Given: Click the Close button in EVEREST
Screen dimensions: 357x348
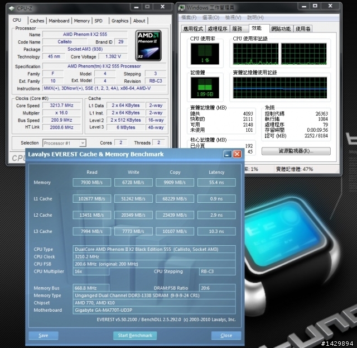Looking at the screenshot, I should pos(226,336).
